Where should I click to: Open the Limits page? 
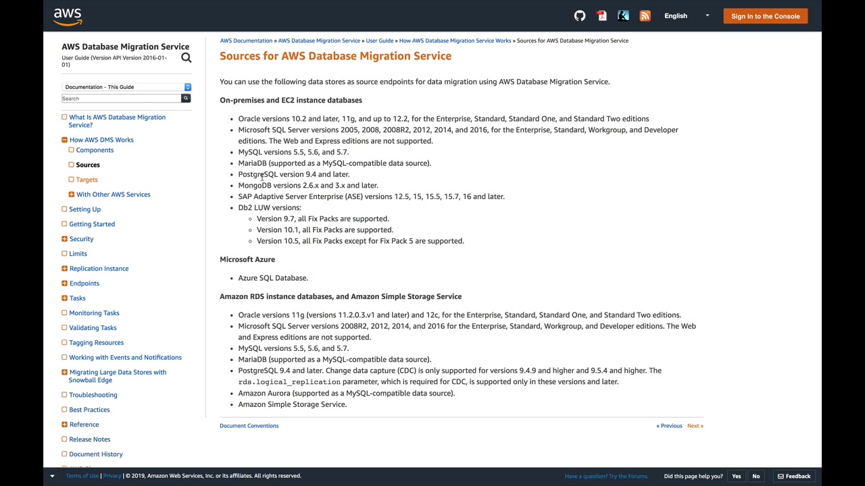pyautogui.click(x=78, y=254)
